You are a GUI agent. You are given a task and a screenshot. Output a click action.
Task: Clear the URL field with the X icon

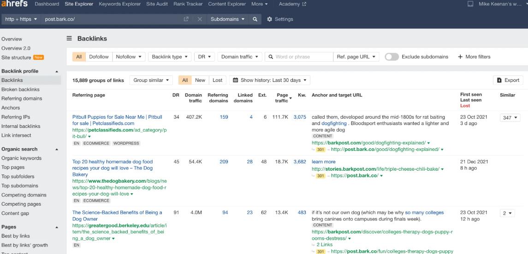(200, 19)
